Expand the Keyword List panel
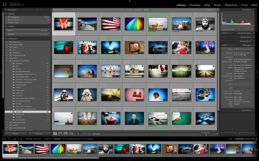Image resolution: width=259 pixels, height=161 pixels. (253, 41)
